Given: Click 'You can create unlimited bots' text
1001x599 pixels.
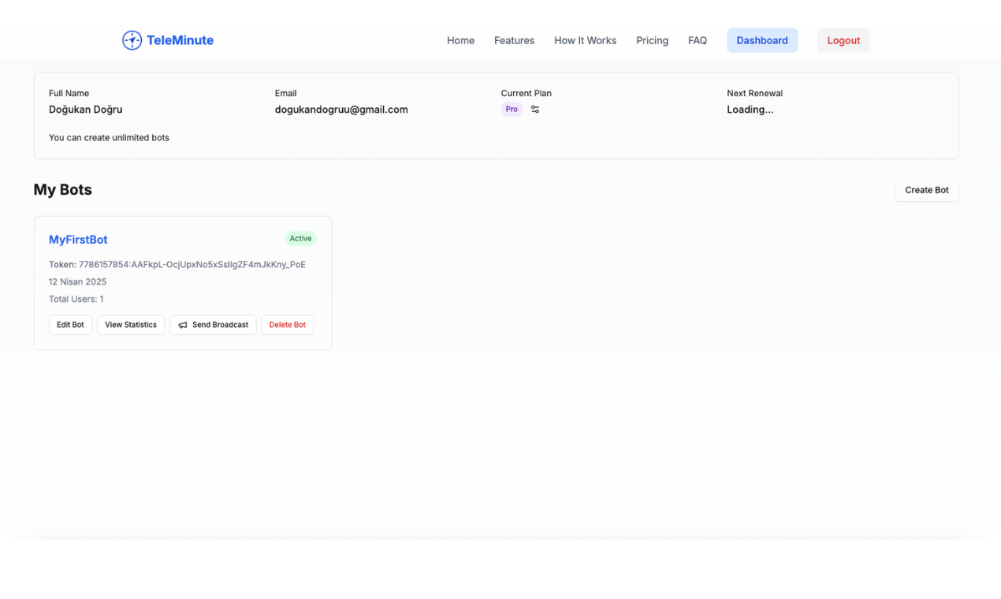Looking at the screenshot, I should pyautogui.click(x=109, y=138).
